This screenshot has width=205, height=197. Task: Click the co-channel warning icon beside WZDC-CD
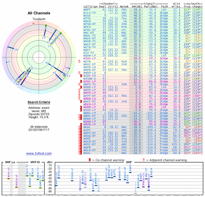coord(81,75)
